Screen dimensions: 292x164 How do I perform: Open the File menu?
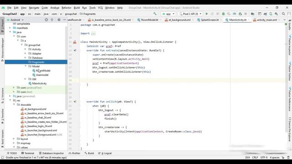pos(9,8)
